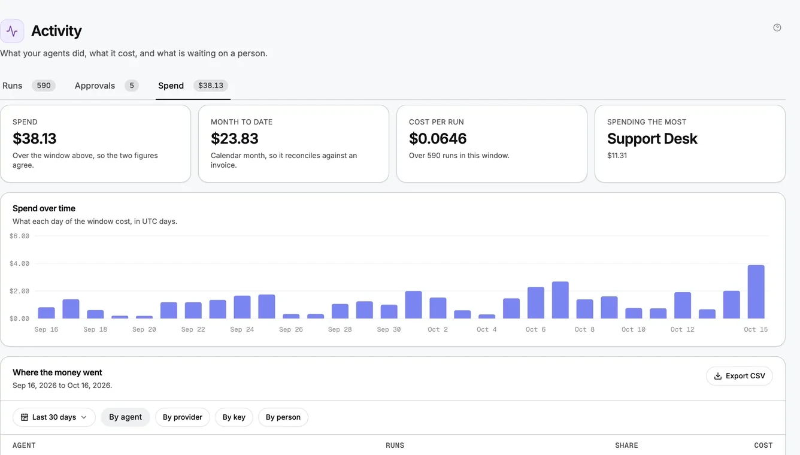Click the Oct 15 bar in the spend chart

pos(756,292)
